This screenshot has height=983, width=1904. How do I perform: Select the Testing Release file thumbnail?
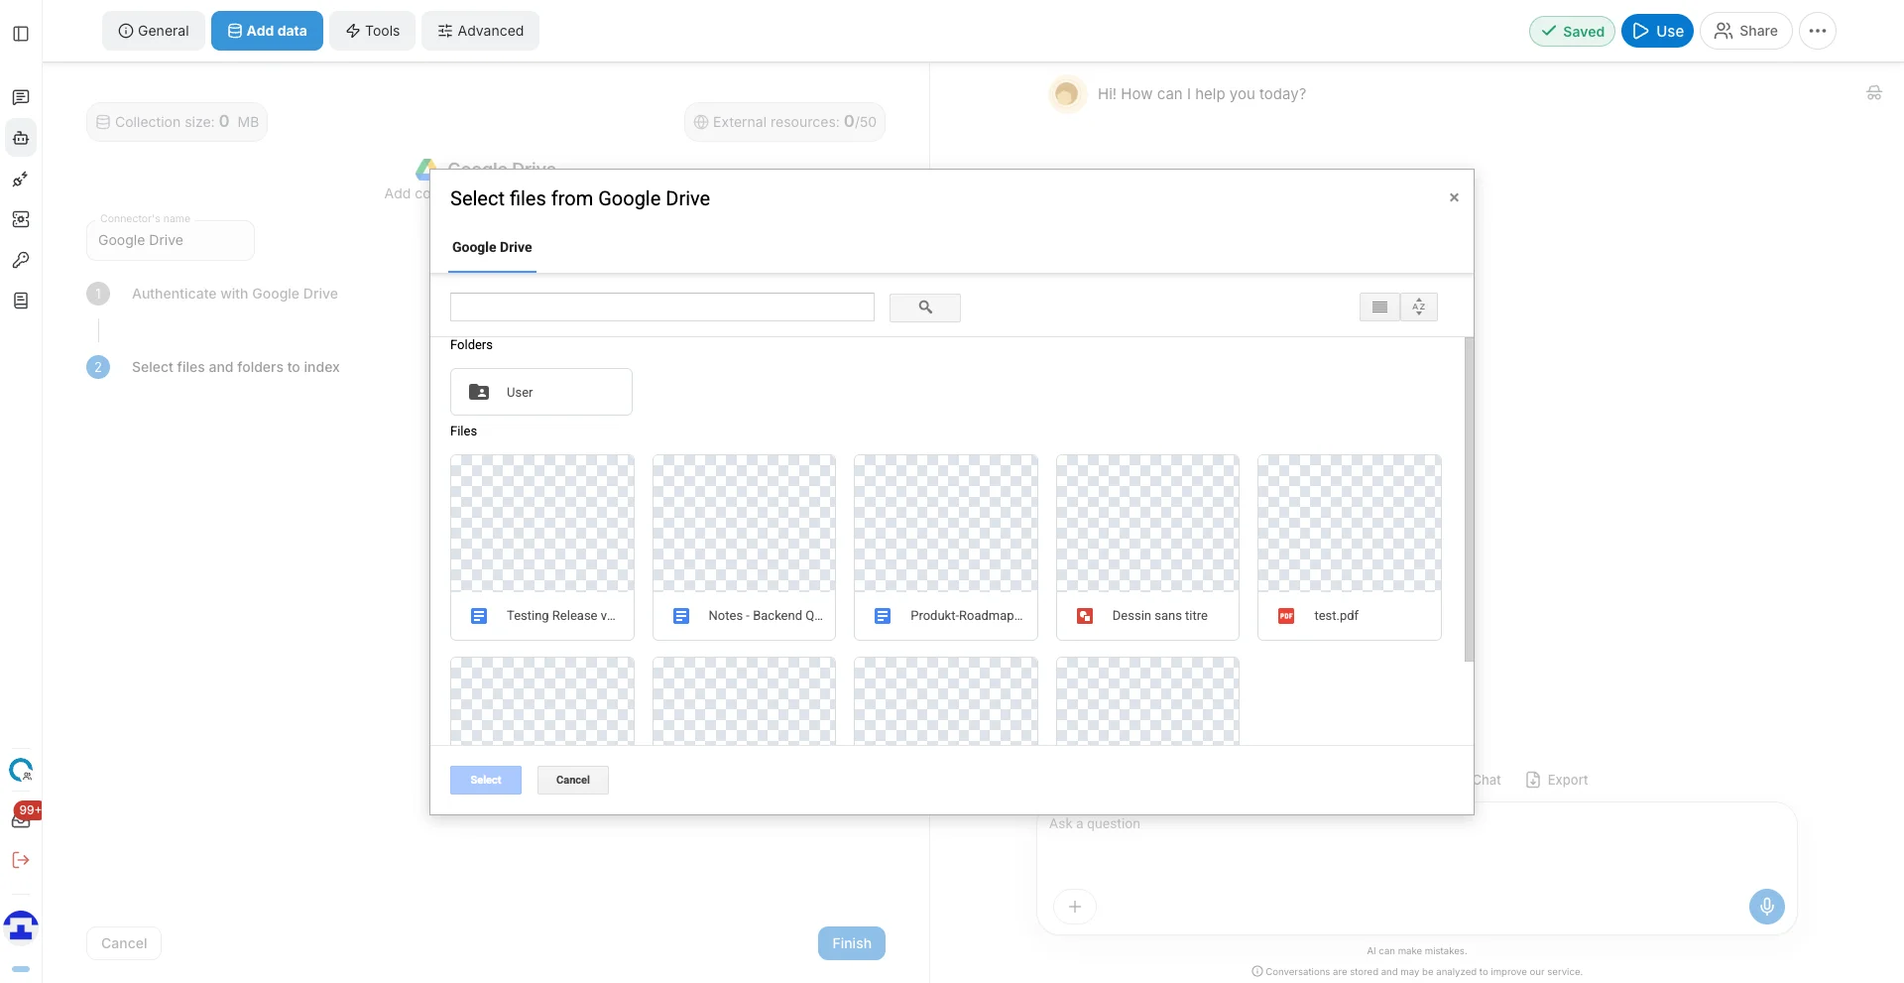542,548
